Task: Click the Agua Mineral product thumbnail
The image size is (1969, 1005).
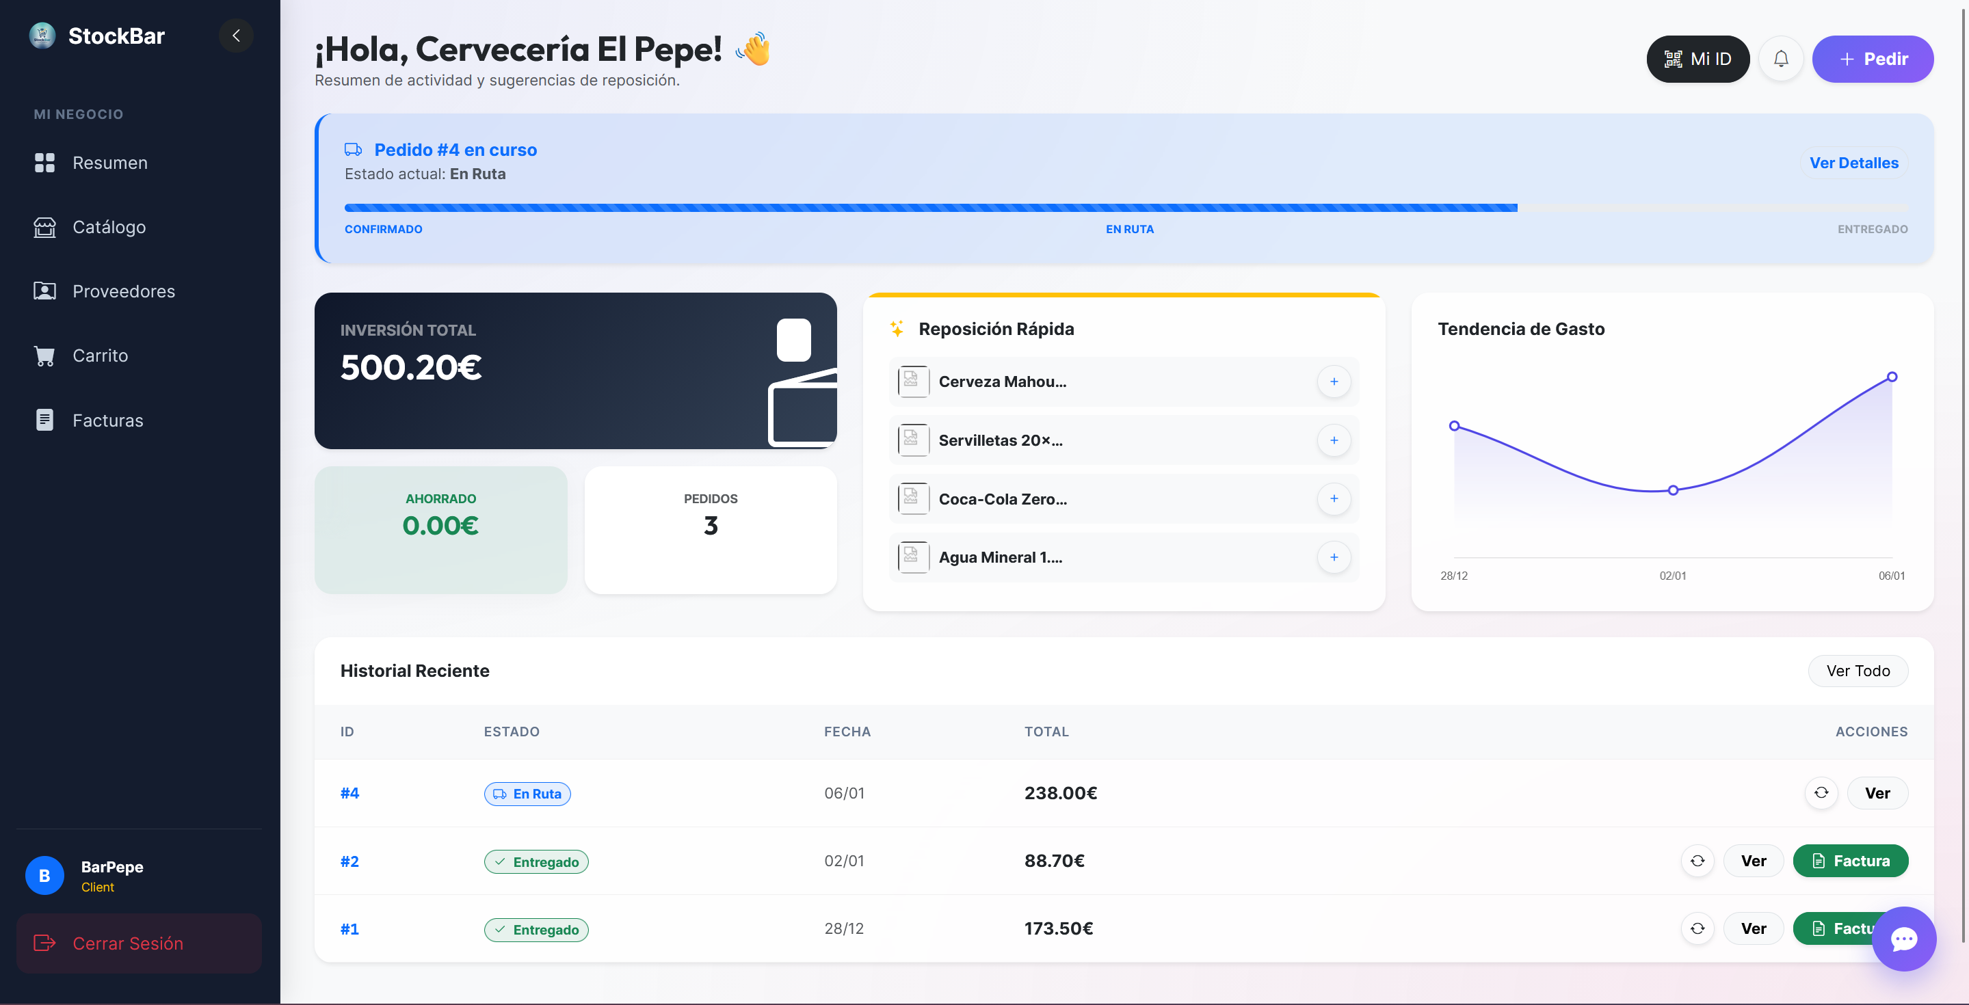Action: tap(914, 557)
